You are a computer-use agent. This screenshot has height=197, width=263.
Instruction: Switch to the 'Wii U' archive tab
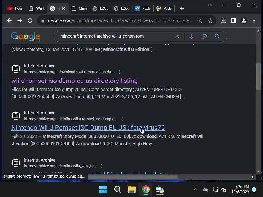point(36,8)
